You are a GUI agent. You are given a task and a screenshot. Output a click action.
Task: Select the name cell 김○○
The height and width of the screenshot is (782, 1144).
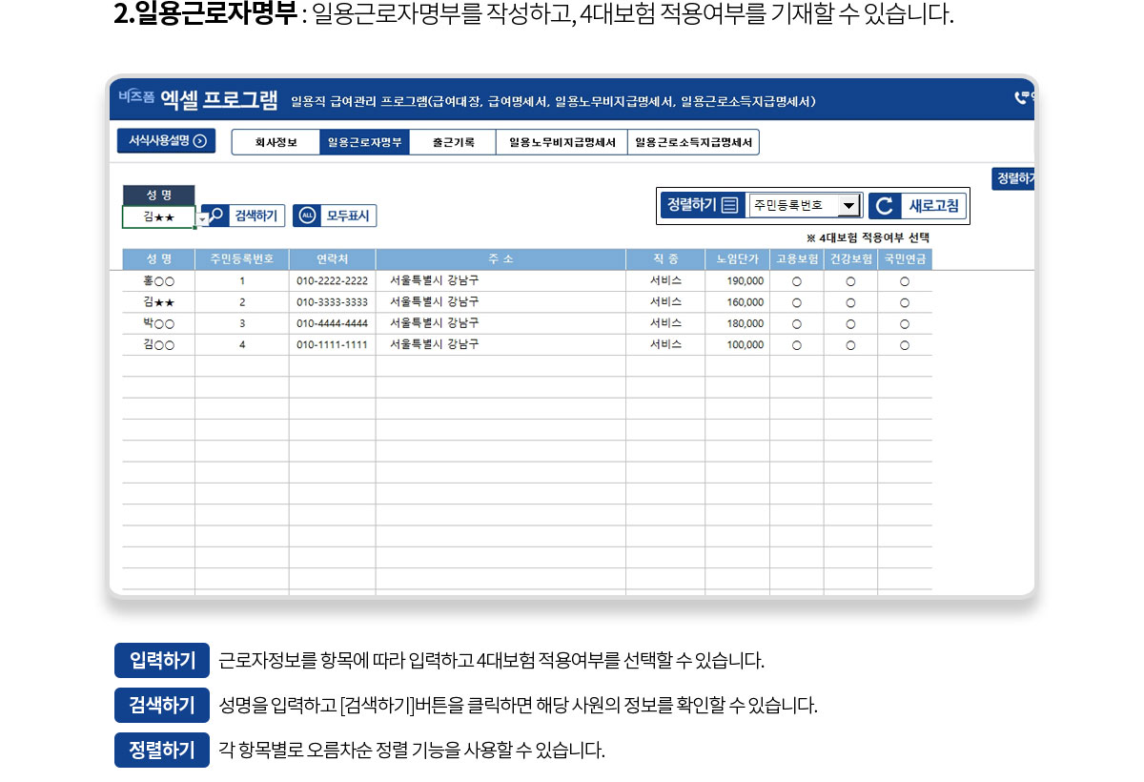click(158, 345)
